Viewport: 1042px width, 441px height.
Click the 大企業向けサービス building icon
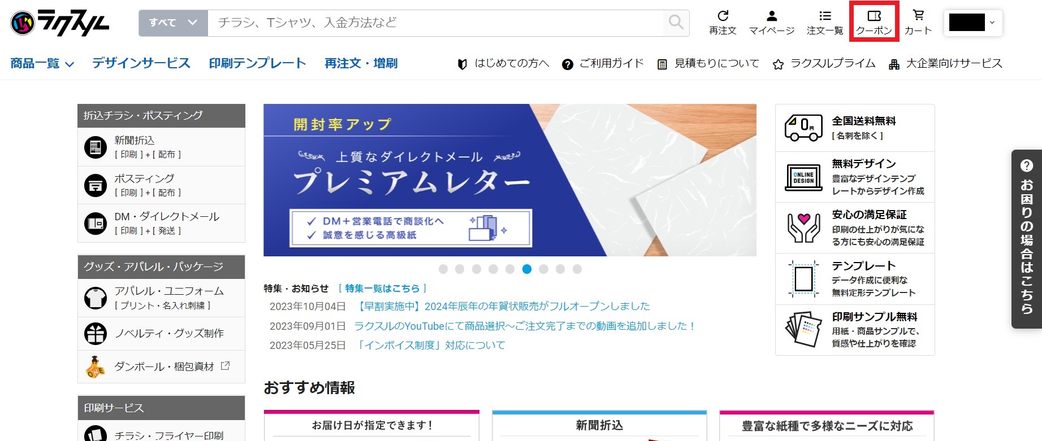pos(894,64)
